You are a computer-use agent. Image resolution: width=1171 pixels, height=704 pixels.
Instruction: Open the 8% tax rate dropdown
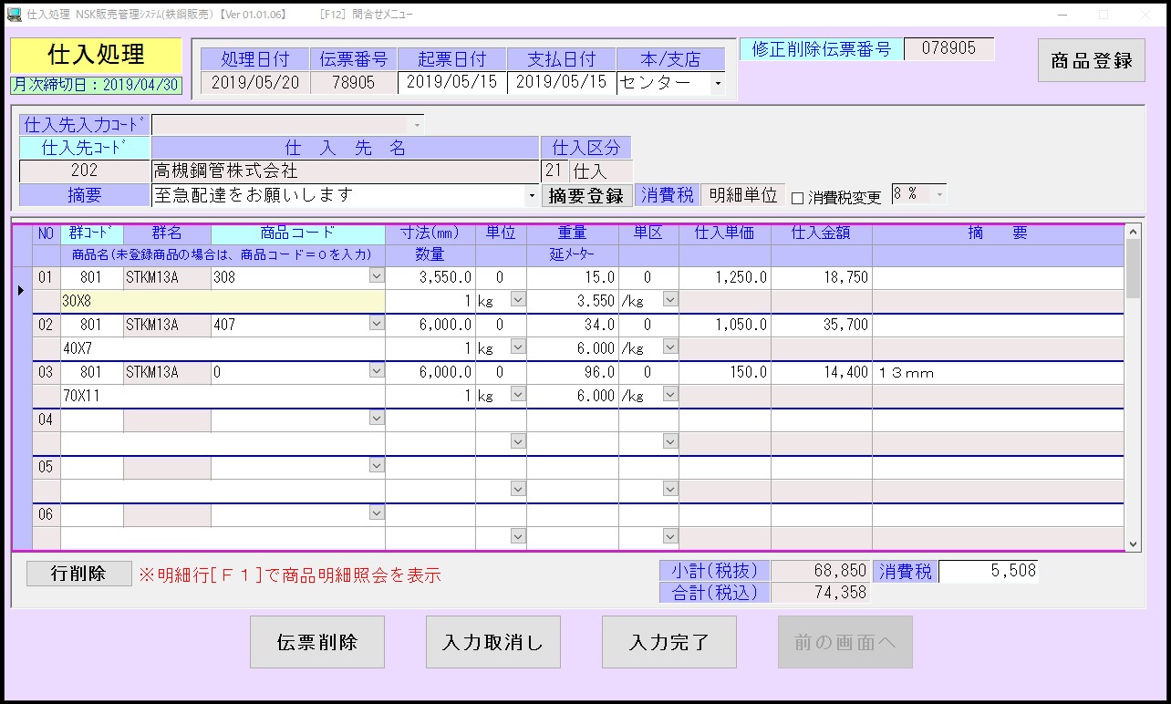pyautogui.click(x=940, y=195)
